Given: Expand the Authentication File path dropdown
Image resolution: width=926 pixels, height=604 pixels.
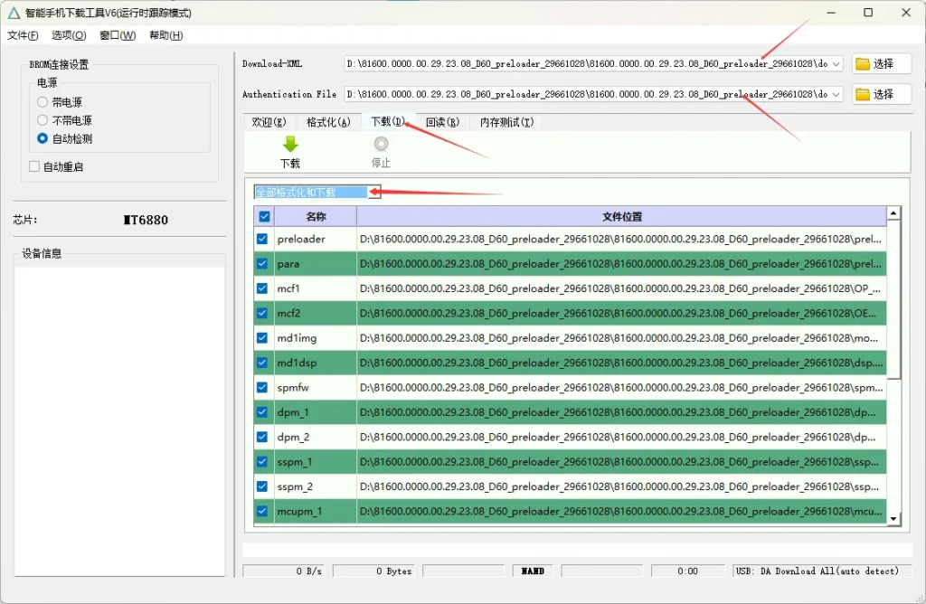Looking at the screenshot, I should pyautogui.click(x=836, y=94).
